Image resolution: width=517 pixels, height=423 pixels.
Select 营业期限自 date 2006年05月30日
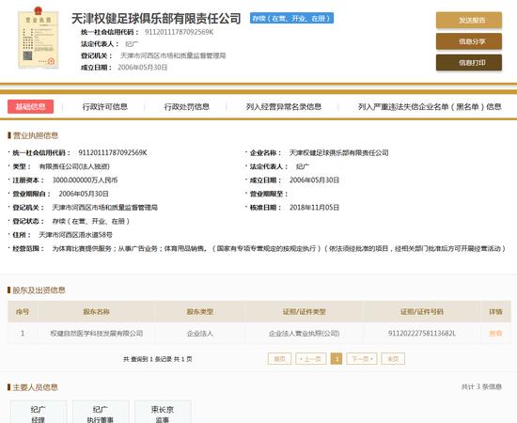click(84, 194)
